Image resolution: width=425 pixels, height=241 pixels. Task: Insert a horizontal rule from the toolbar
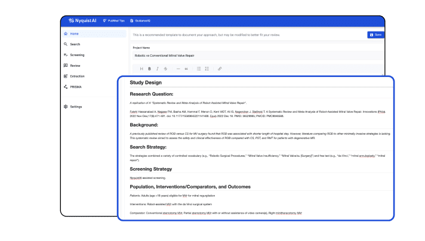[178, 69]
